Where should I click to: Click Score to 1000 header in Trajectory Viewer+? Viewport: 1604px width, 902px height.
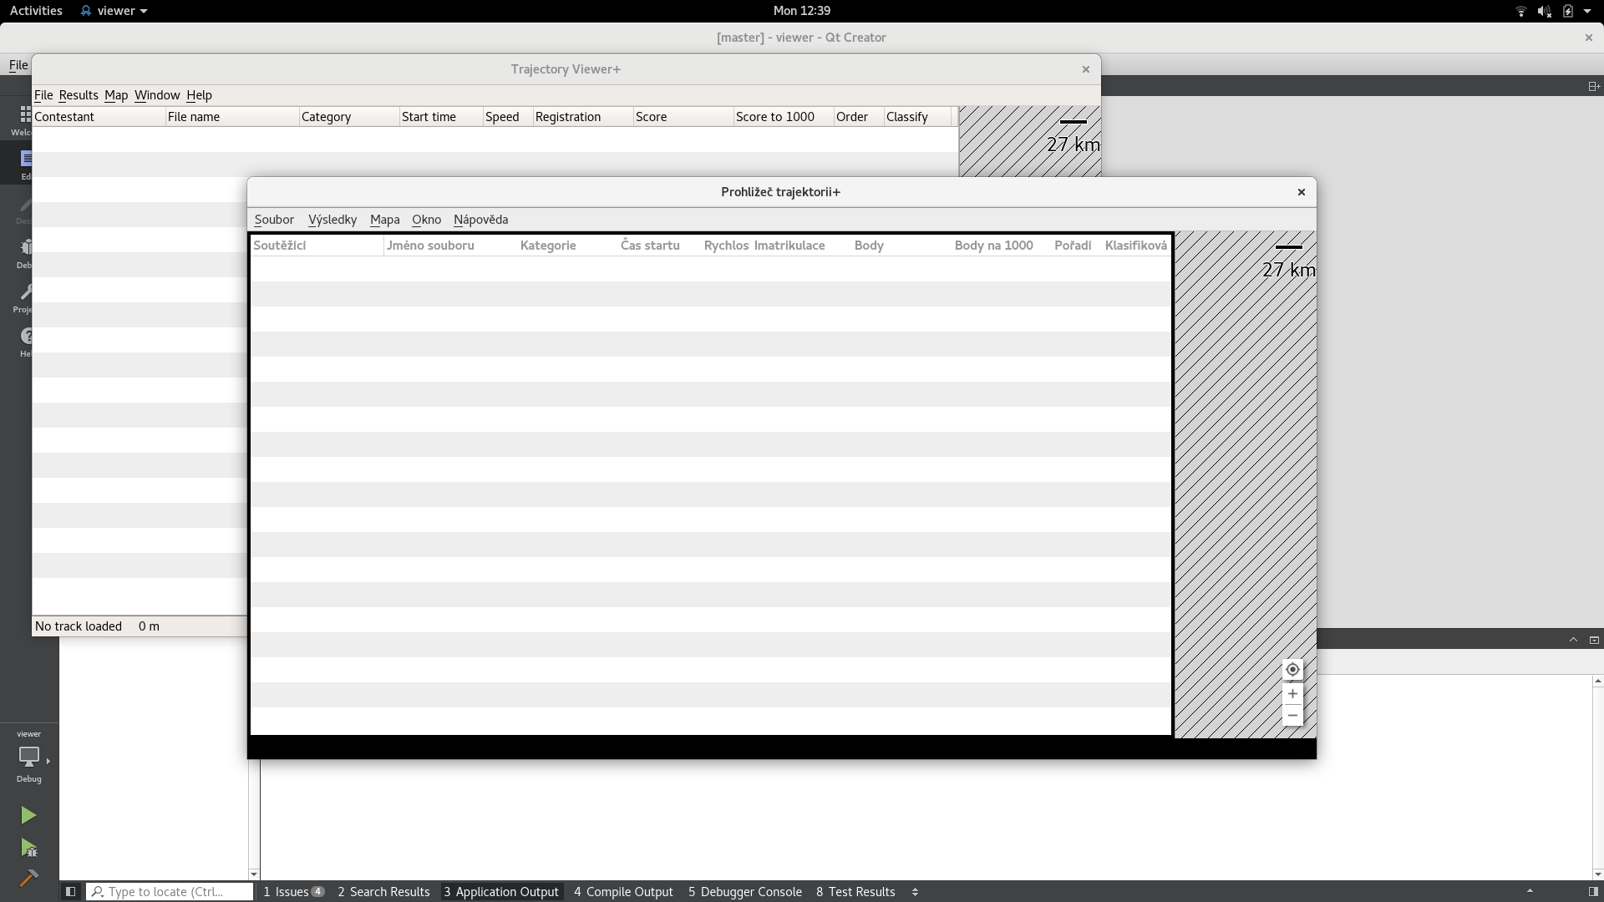pyautogui.click(x=784, y=117)
